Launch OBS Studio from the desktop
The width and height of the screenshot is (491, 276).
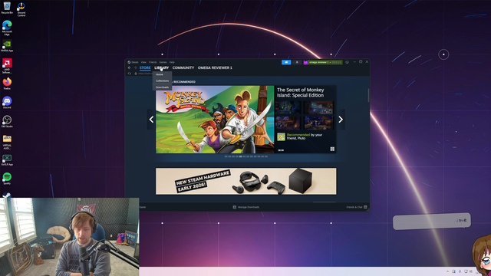click(x=7, y=121)
